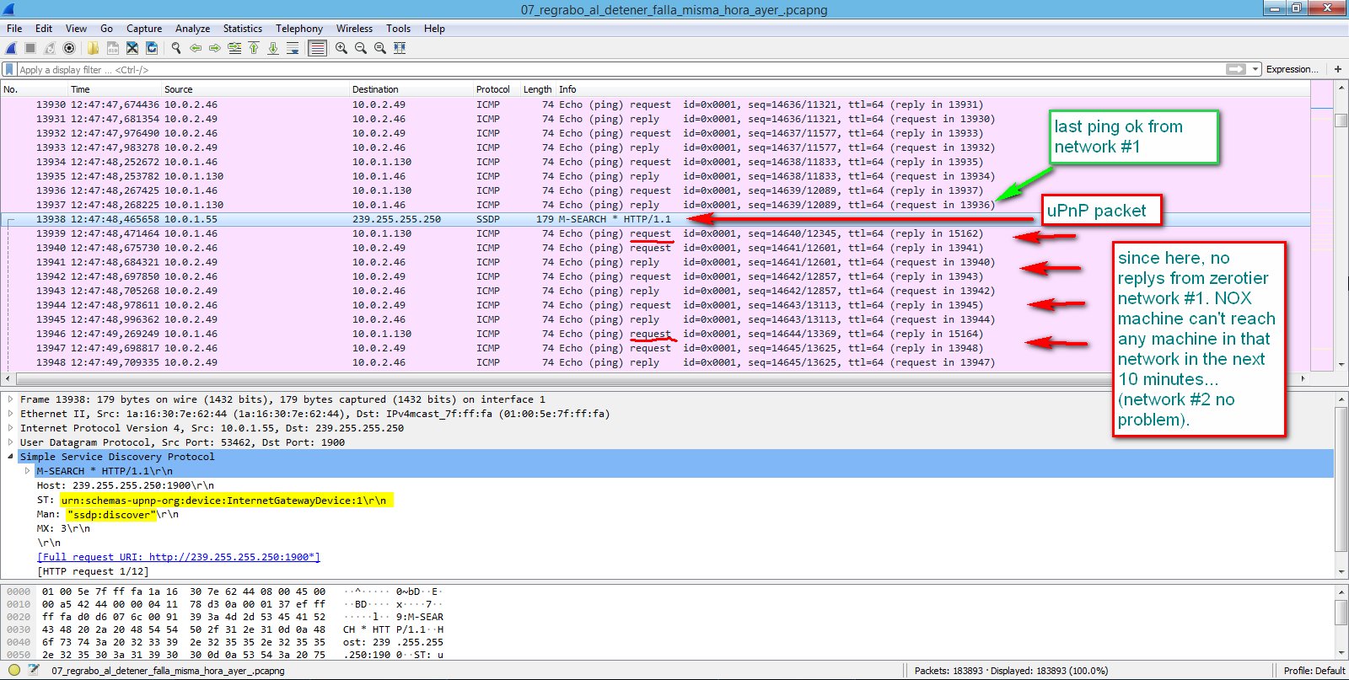The height and width of the screenshot is (680, 1349).
Task: Click the hex bytes row 0020
Action: tap(226, 617)
